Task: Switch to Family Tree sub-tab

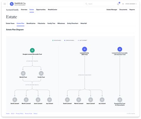Action: [51, 23]
